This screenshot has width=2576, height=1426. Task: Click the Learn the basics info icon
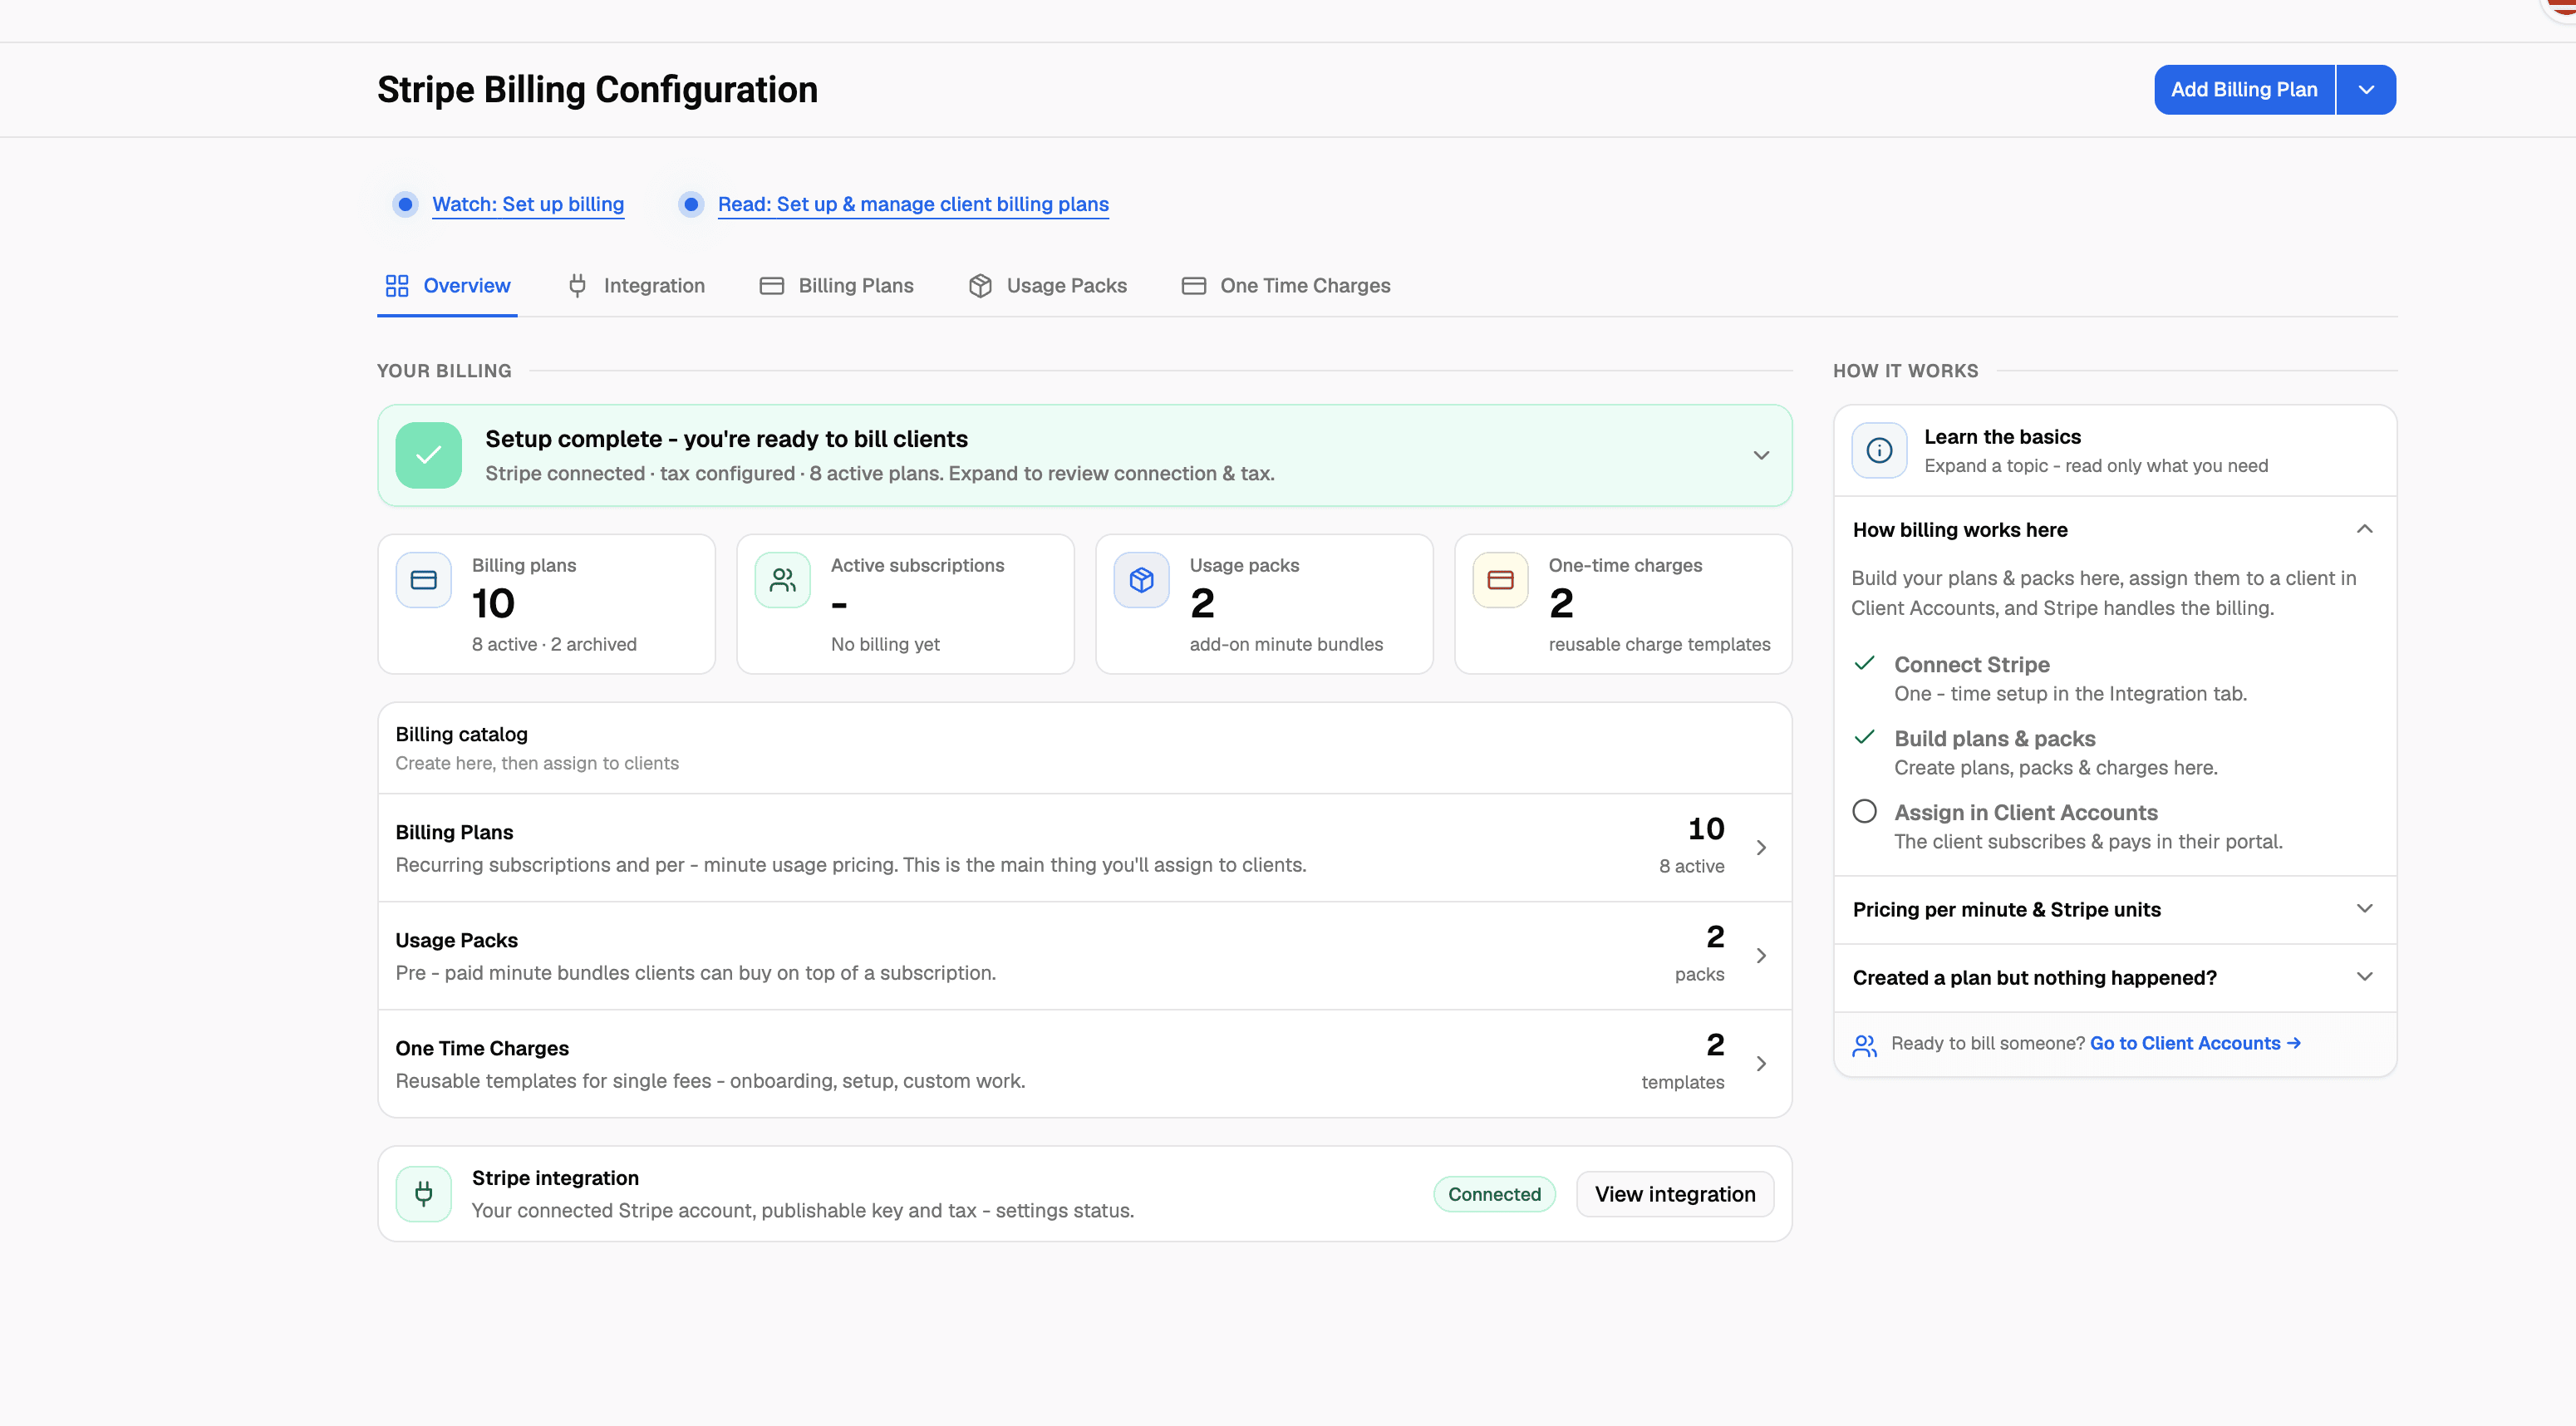pos(1880,451)
